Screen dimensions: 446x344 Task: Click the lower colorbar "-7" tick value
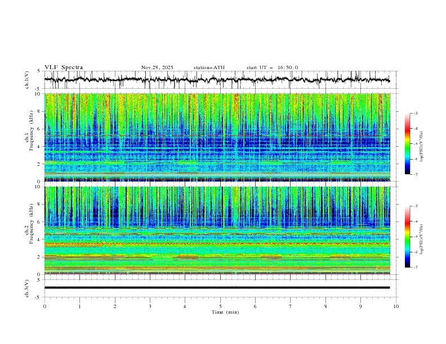click(x=415, y=267)
